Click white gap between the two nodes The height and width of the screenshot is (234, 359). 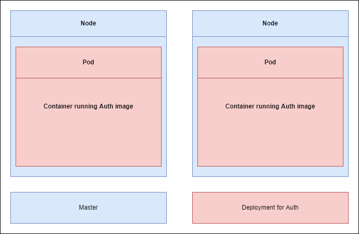click(179, 93)
